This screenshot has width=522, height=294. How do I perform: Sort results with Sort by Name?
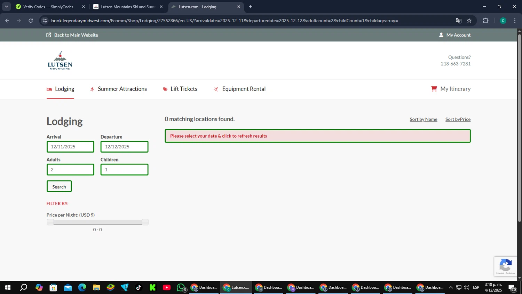pos(423,119)
